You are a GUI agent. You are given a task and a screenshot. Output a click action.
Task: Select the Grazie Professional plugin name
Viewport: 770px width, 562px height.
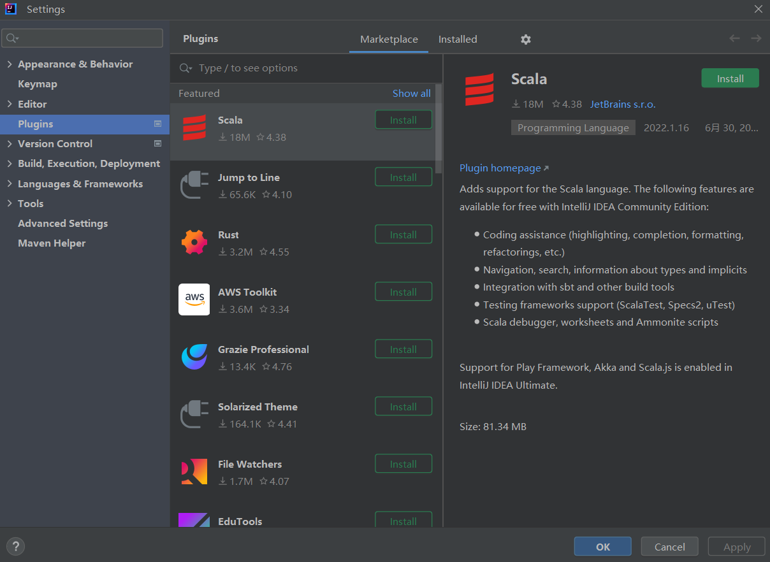pyautogui.click(x=263, y=349)
